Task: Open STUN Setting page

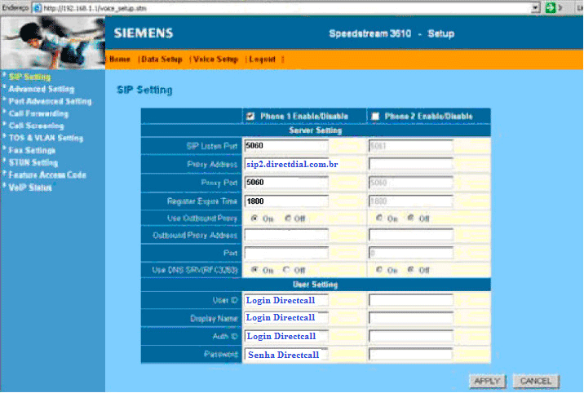Action: [x=33, y=162]
